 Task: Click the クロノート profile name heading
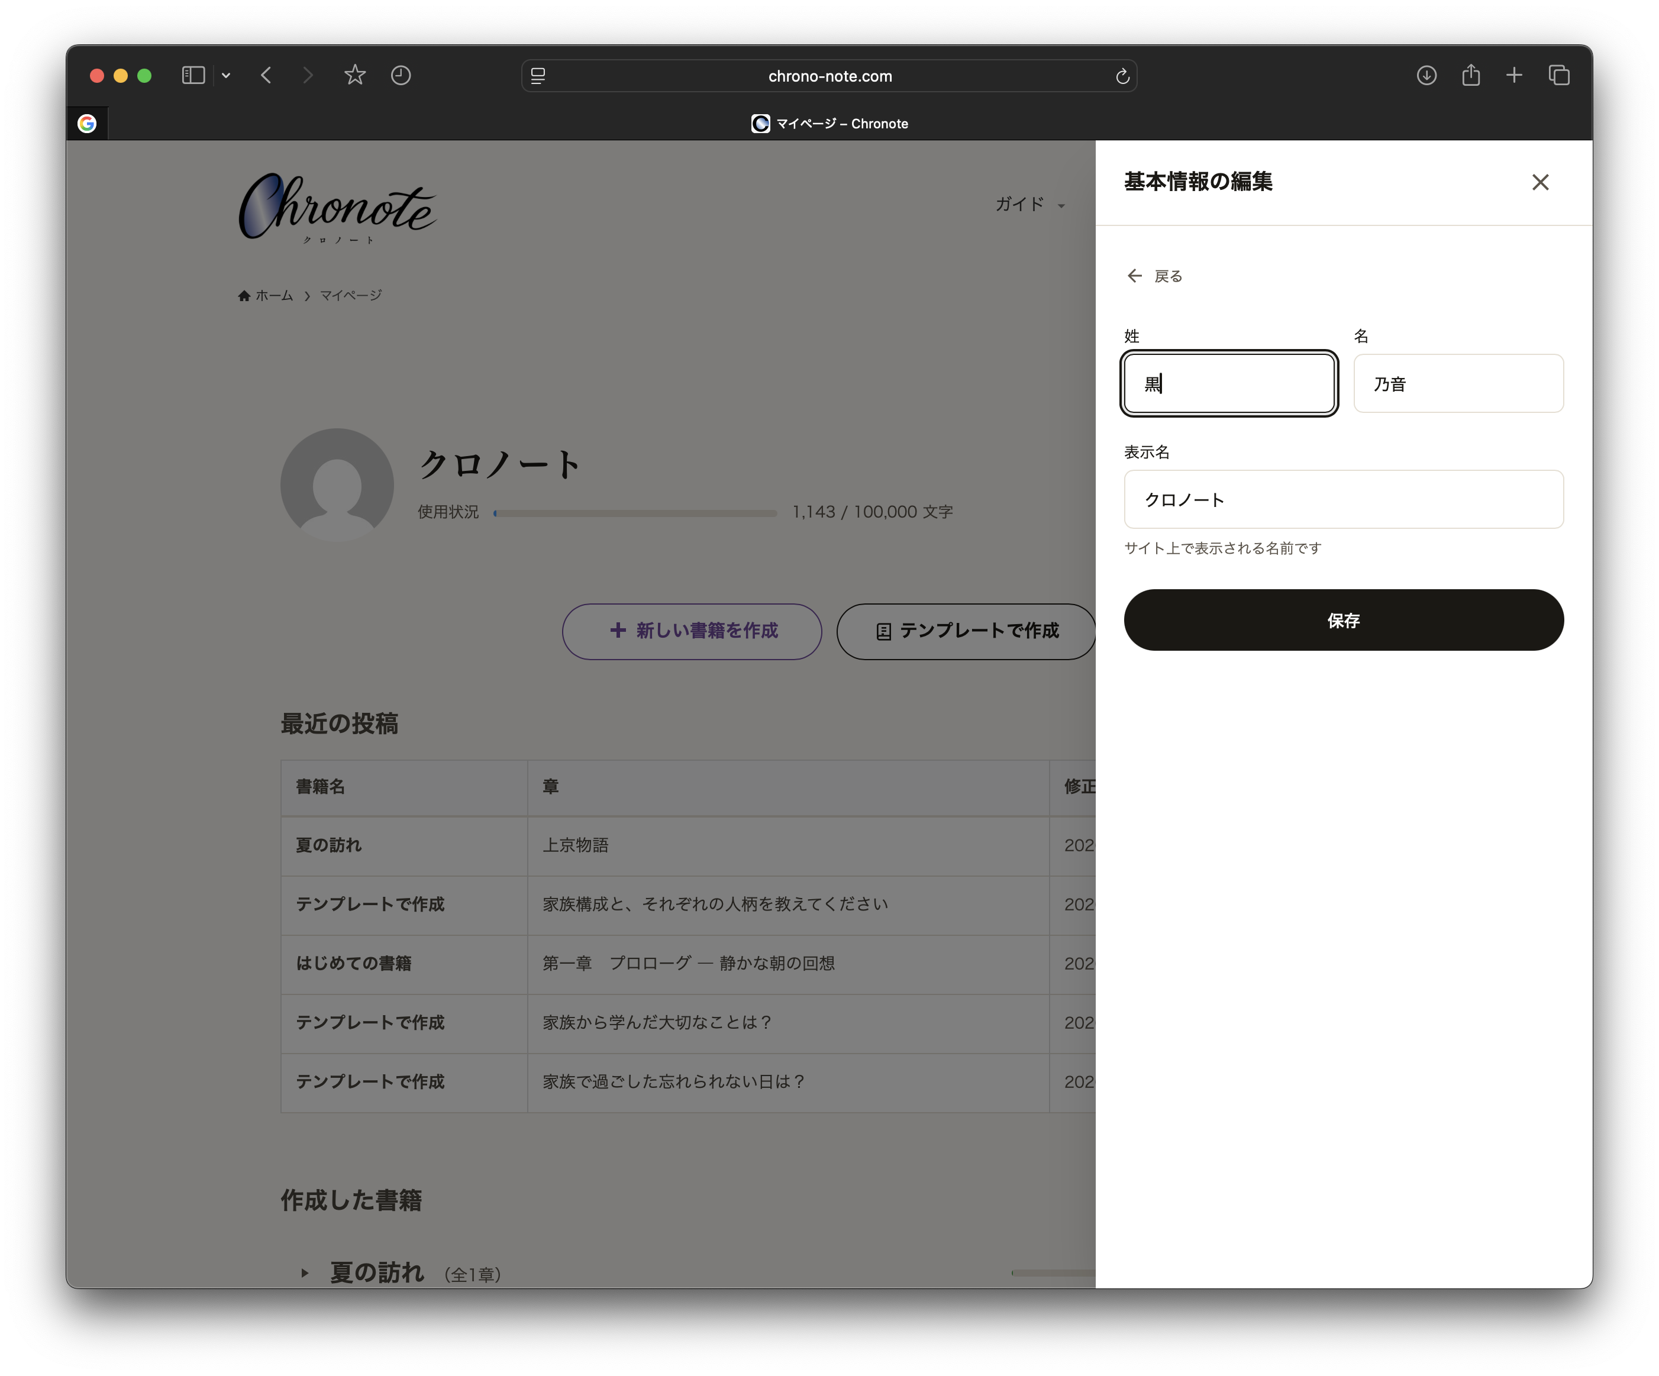point(500,464)
